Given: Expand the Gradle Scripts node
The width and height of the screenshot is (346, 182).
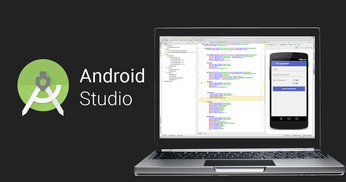Looking at the screenshot, I should (x=162, y=81).
